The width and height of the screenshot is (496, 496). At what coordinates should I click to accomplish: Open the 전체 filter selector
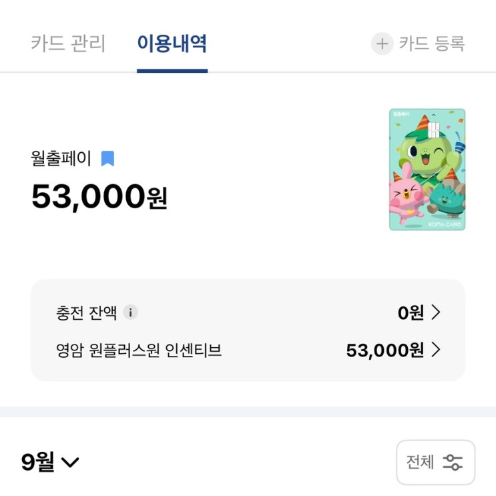point(421,462)
